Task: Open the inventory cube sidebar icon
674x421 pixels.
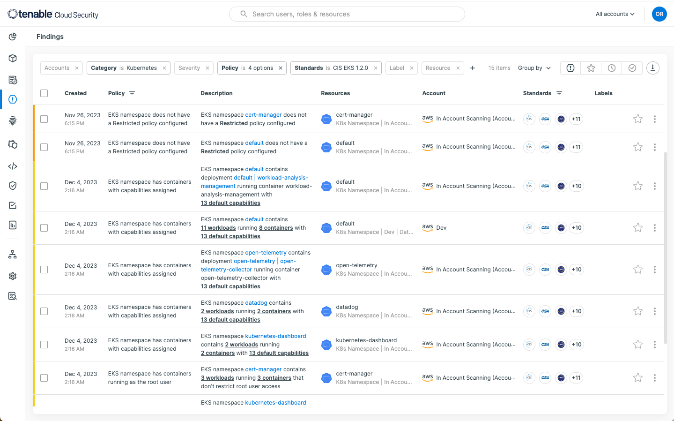Action: click(x=13, y=58)
